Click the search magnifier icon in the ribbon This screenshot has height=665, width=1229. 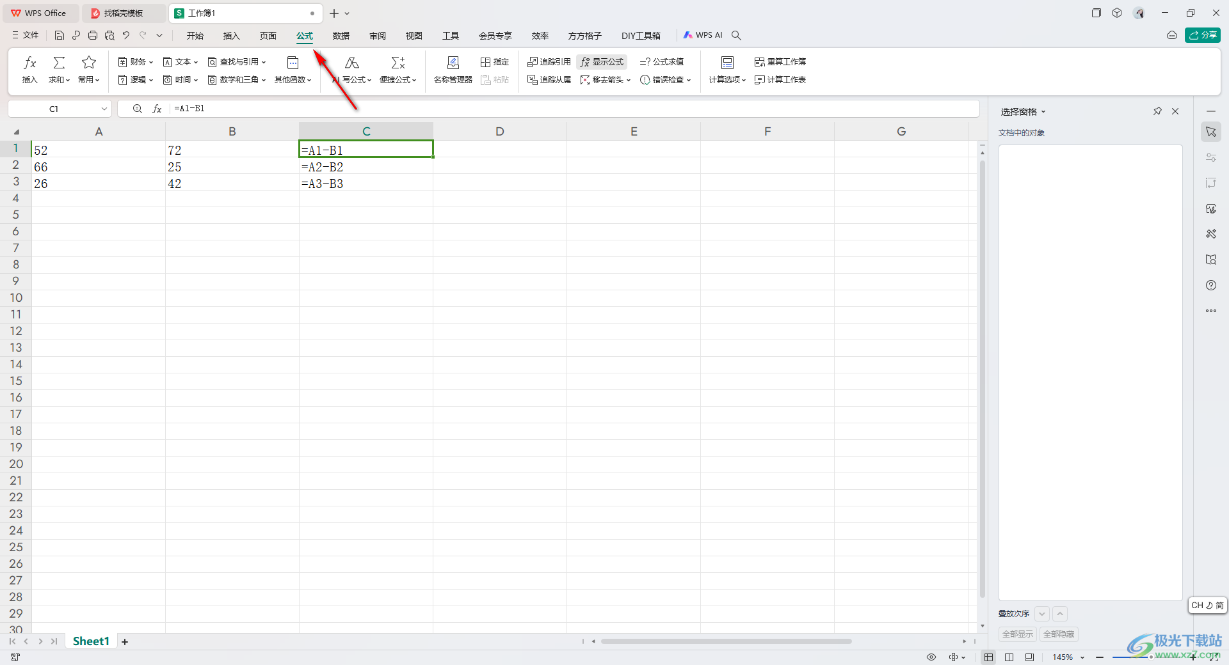737,35
